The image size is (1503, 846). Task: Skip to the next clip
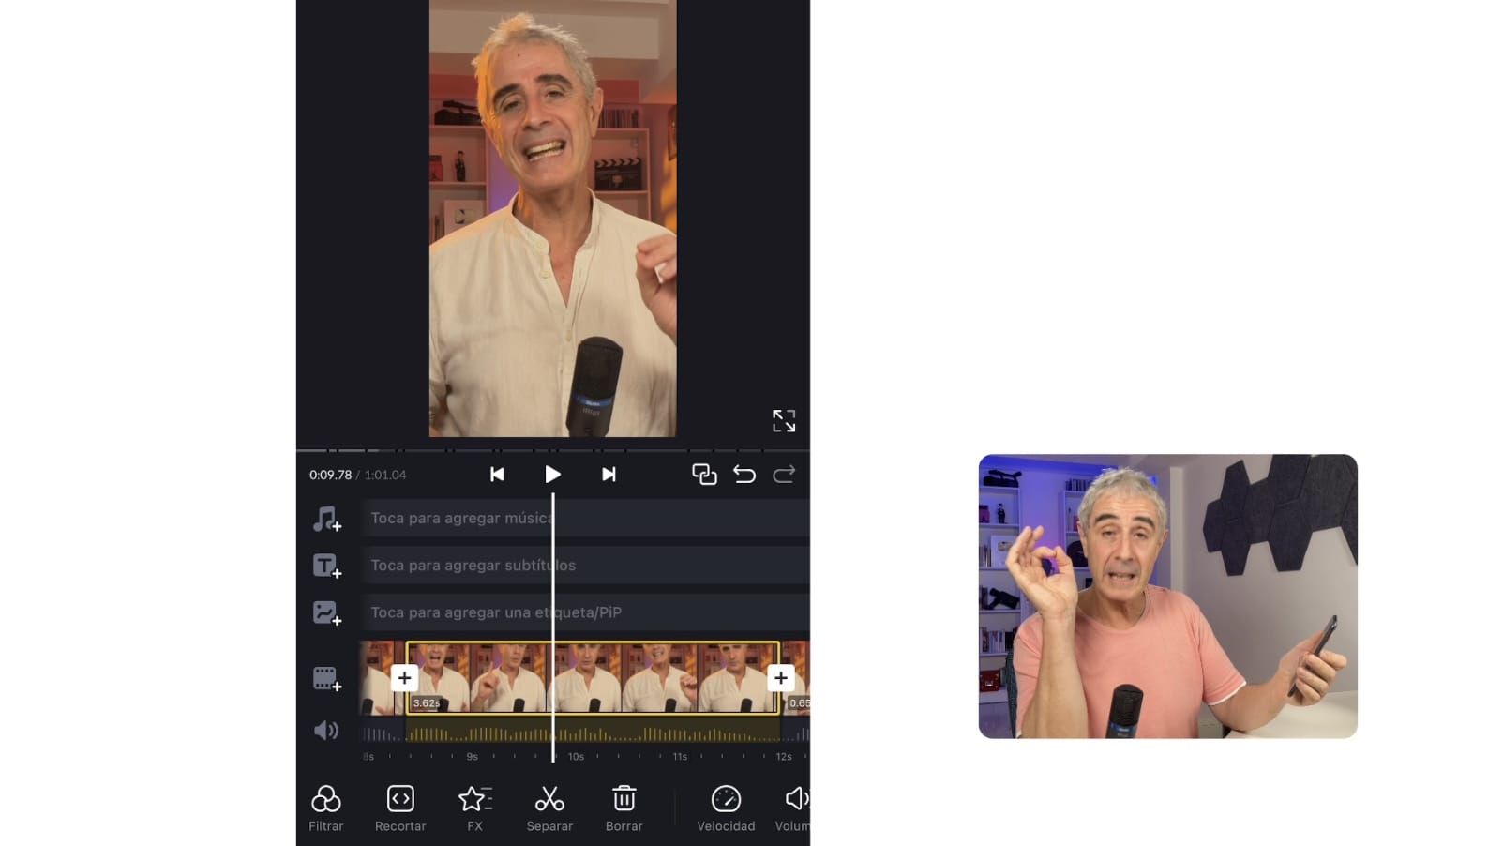(x=609, y=475)
